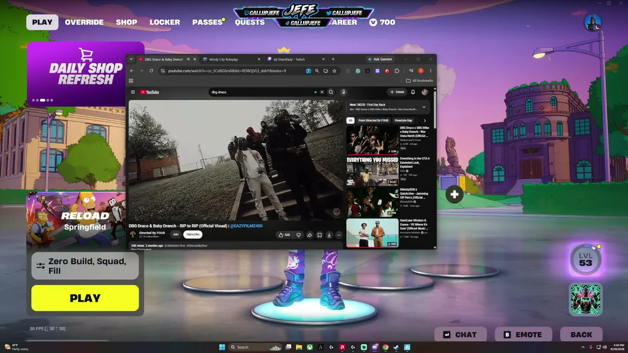Open the @EAZYFILMZ400 link in title
The width and height of the screenshot is (628, 353).
tap(246, 226)
